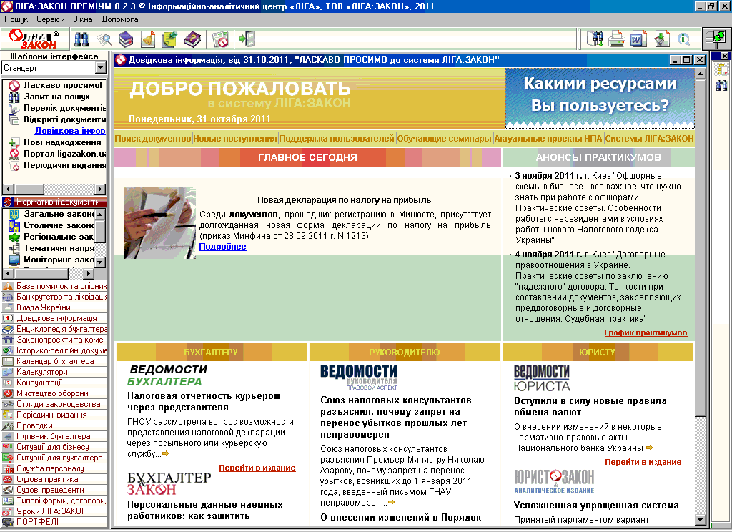Open the document magnifier search toolbar icon

click(104, 39)
